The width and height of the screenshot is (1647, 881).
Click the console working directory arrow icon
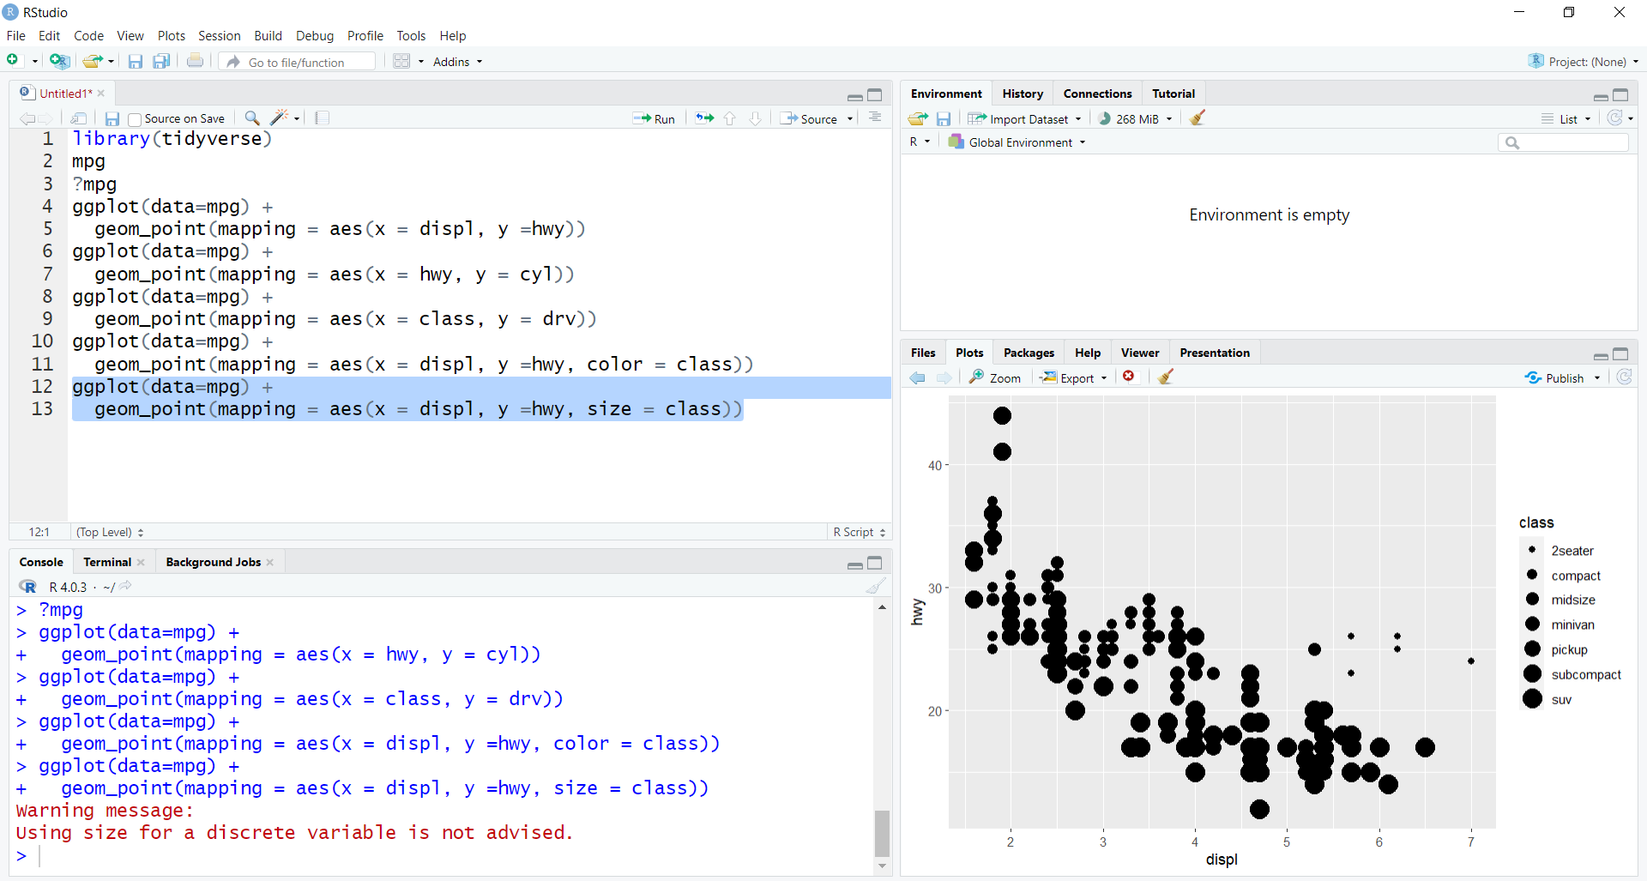point(126,586)
